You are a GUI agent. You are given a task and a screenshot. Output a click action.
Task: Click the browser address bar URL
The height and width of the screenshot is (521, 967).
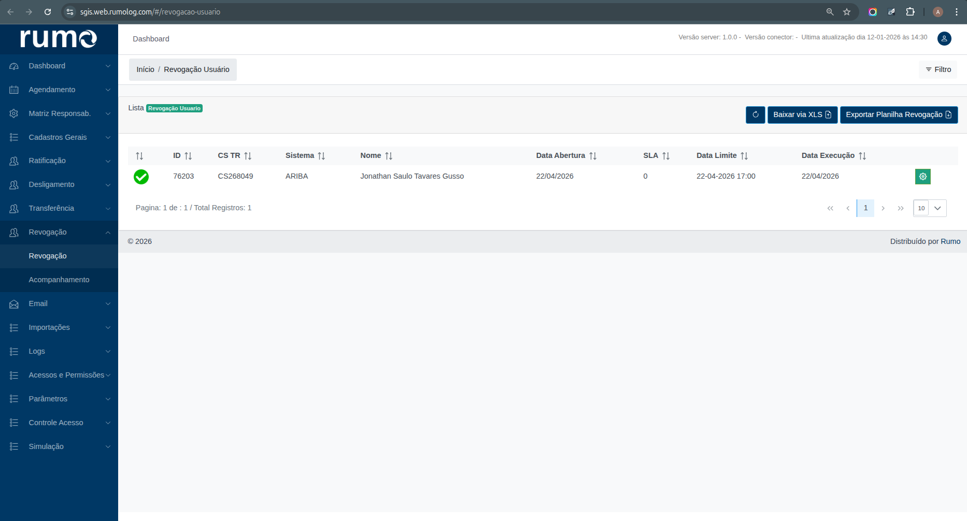150,12
